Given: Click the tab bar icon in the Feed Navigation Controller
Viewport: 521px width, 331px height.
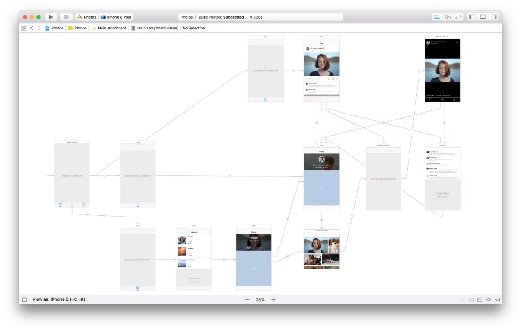Looking at the screenshot, I should pos(266,100).
